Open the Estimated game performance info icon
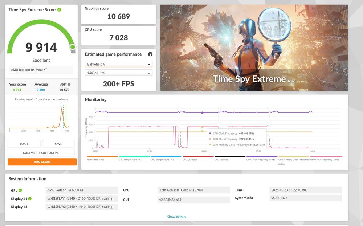 [150, 54]
